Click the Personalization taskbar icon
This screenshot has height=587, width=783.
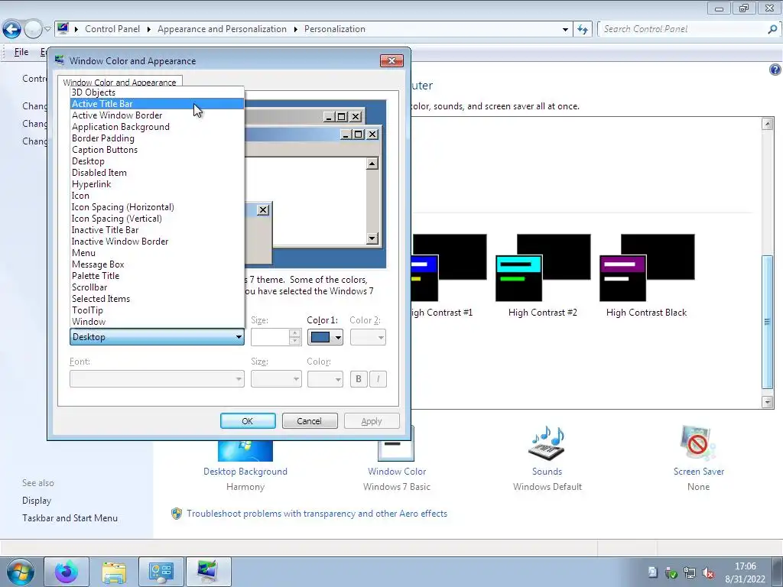208,572
